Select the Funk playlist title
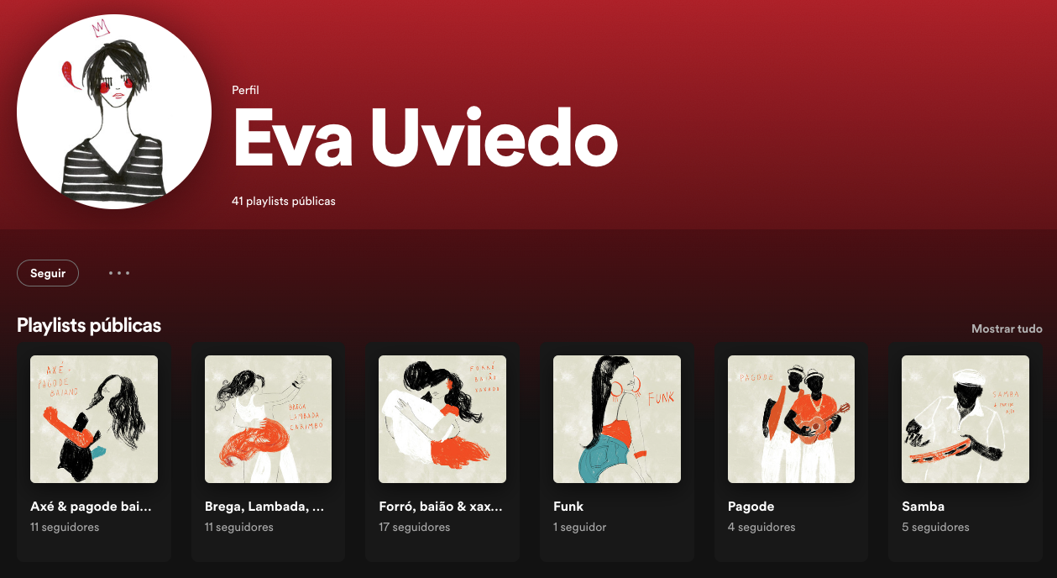 pos(568,507)
